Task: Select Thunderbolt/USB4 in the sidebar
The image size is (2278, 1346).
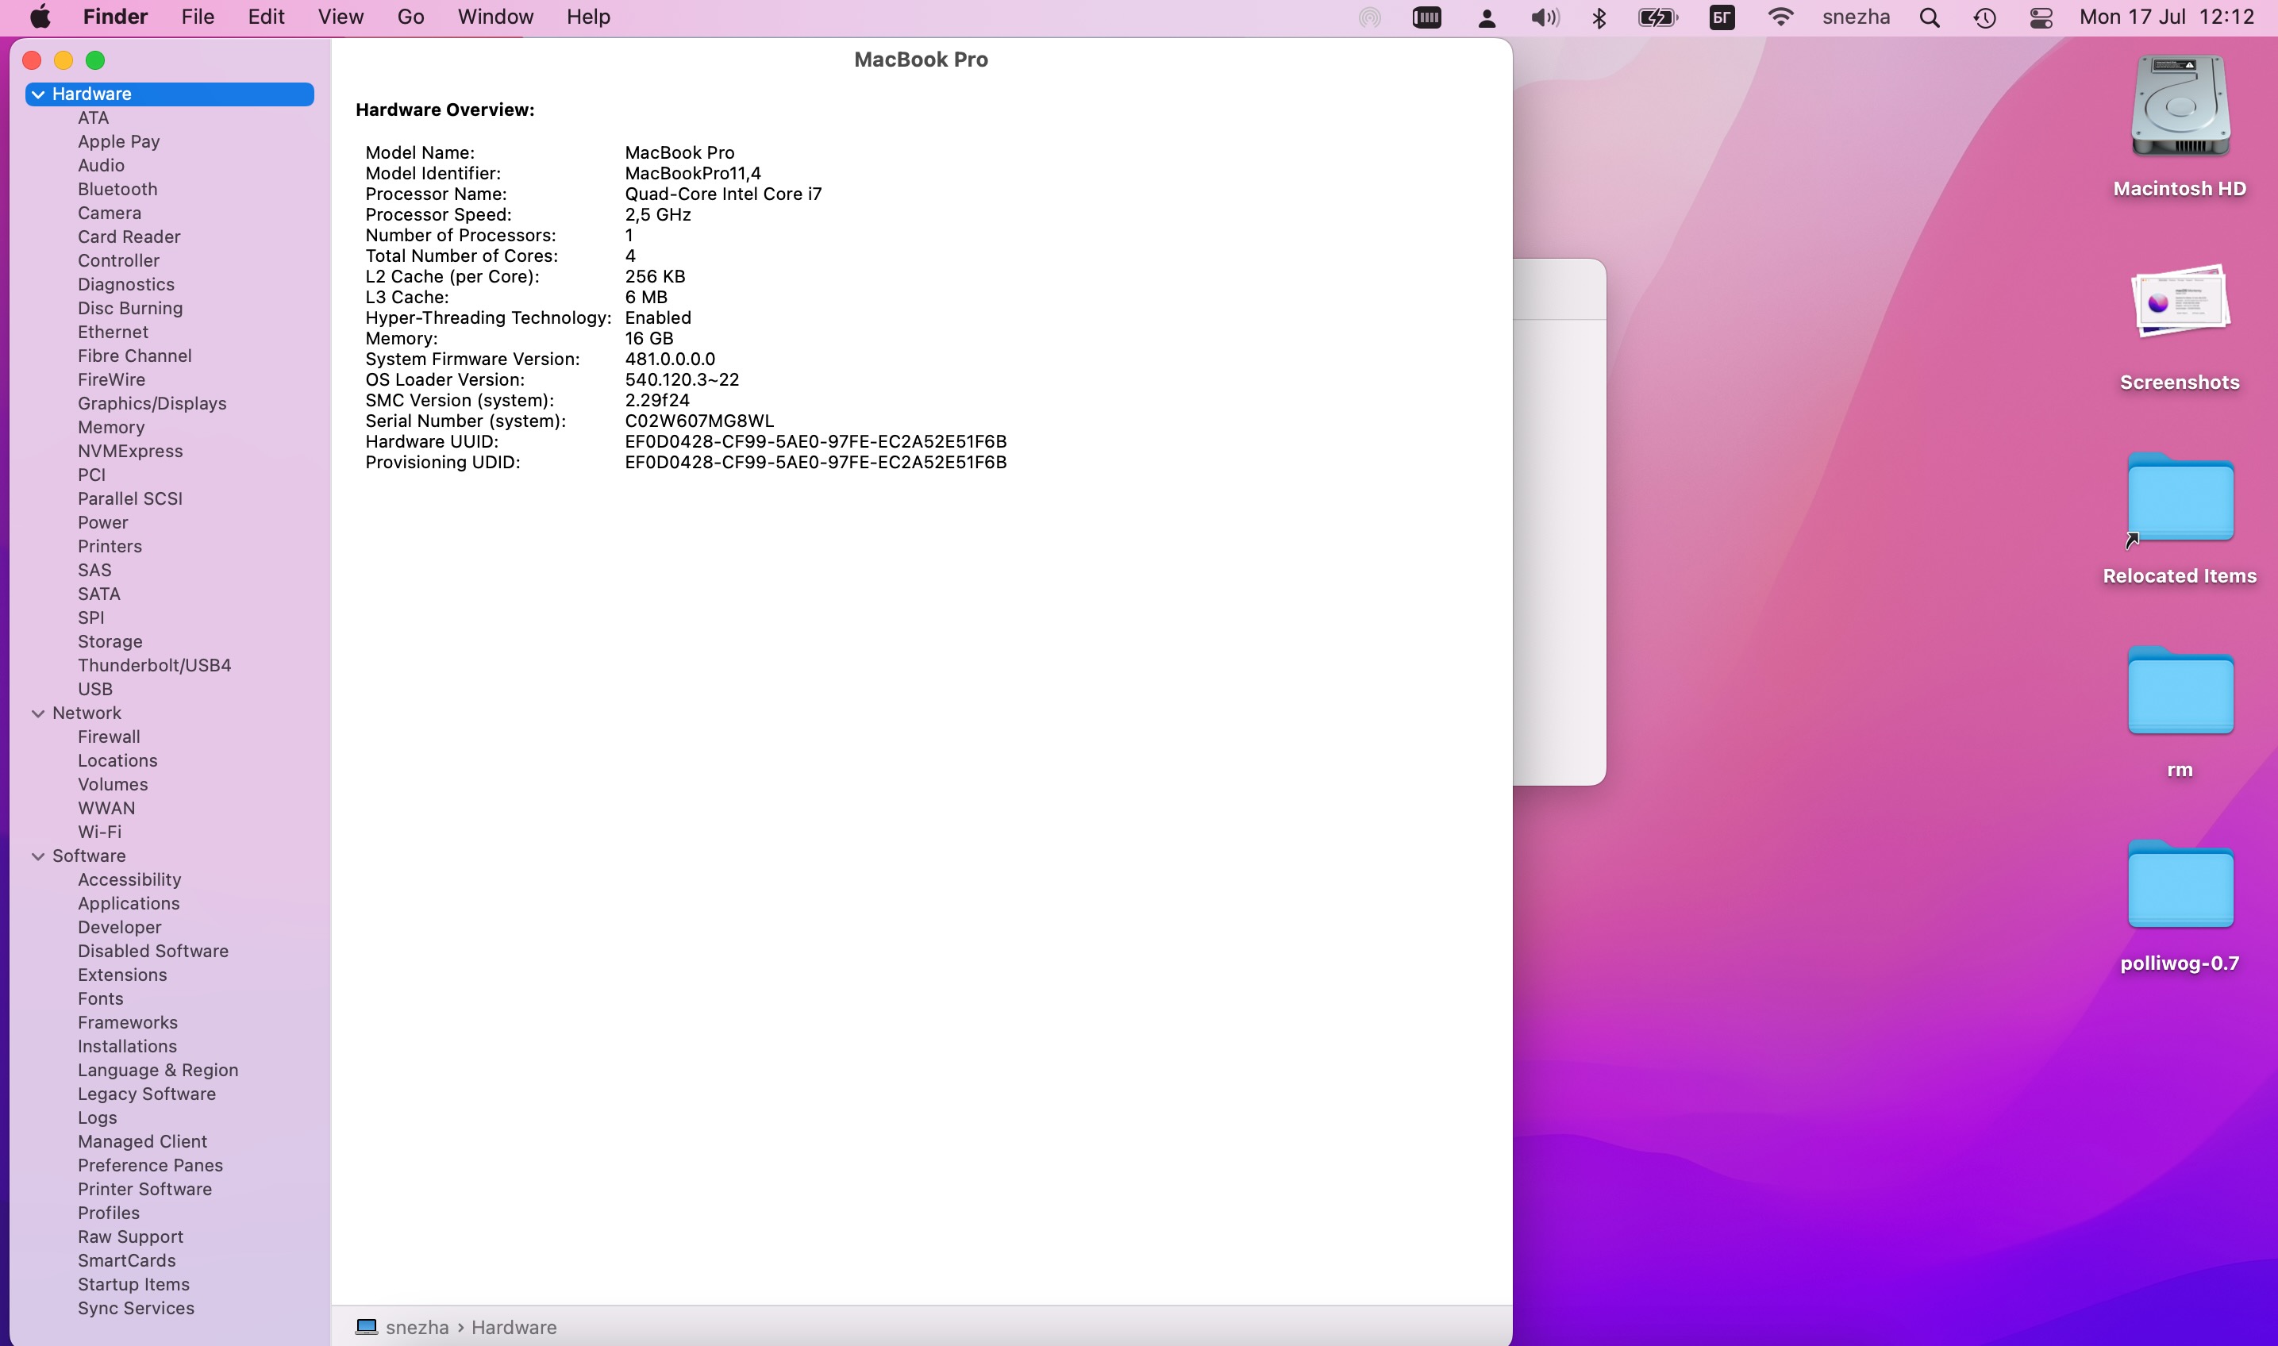Action: click(x=154, y=665)
